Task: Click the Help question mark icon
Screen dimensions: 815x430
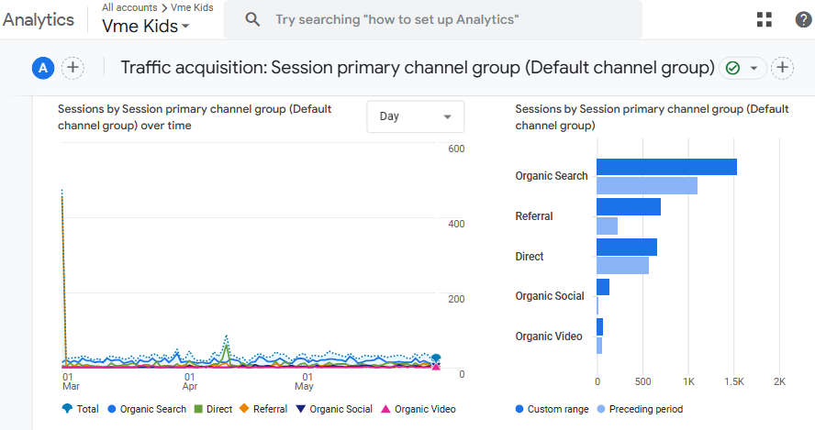Action: point(803,19)
